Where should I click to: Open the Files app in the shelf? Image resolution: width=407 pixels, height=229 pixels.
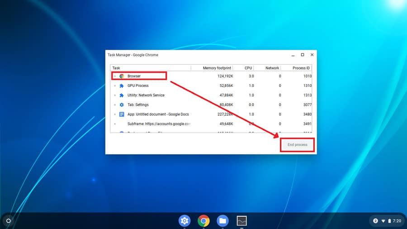click(x=222, y=221)
